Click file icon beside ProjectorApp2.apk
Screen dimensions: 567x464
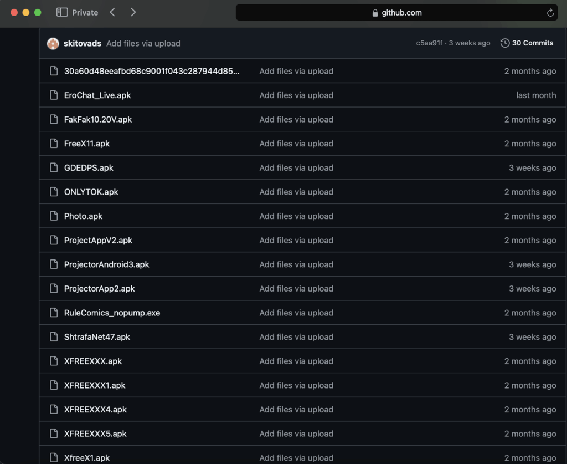[54, 288]
